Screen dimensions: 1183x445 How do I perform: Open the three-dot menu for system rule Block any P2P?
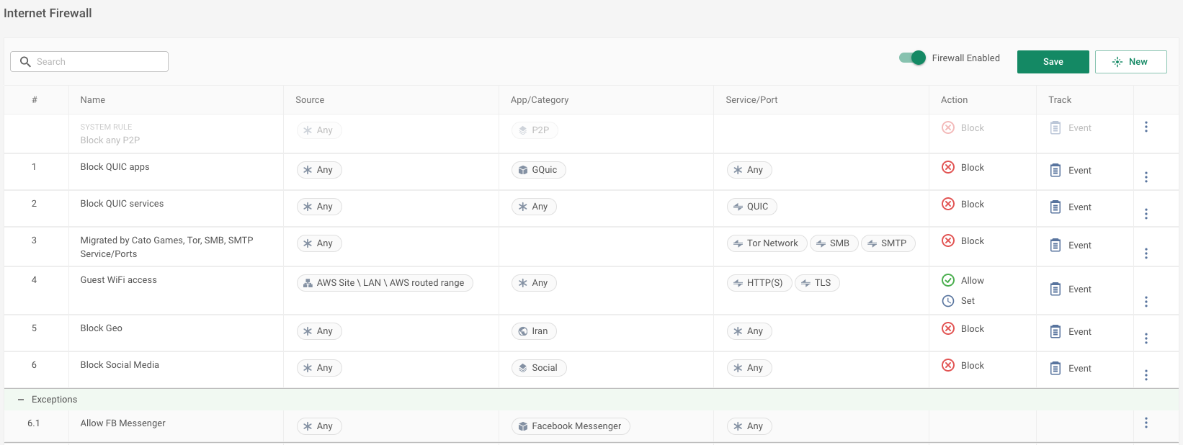(x=1146, y=127)
